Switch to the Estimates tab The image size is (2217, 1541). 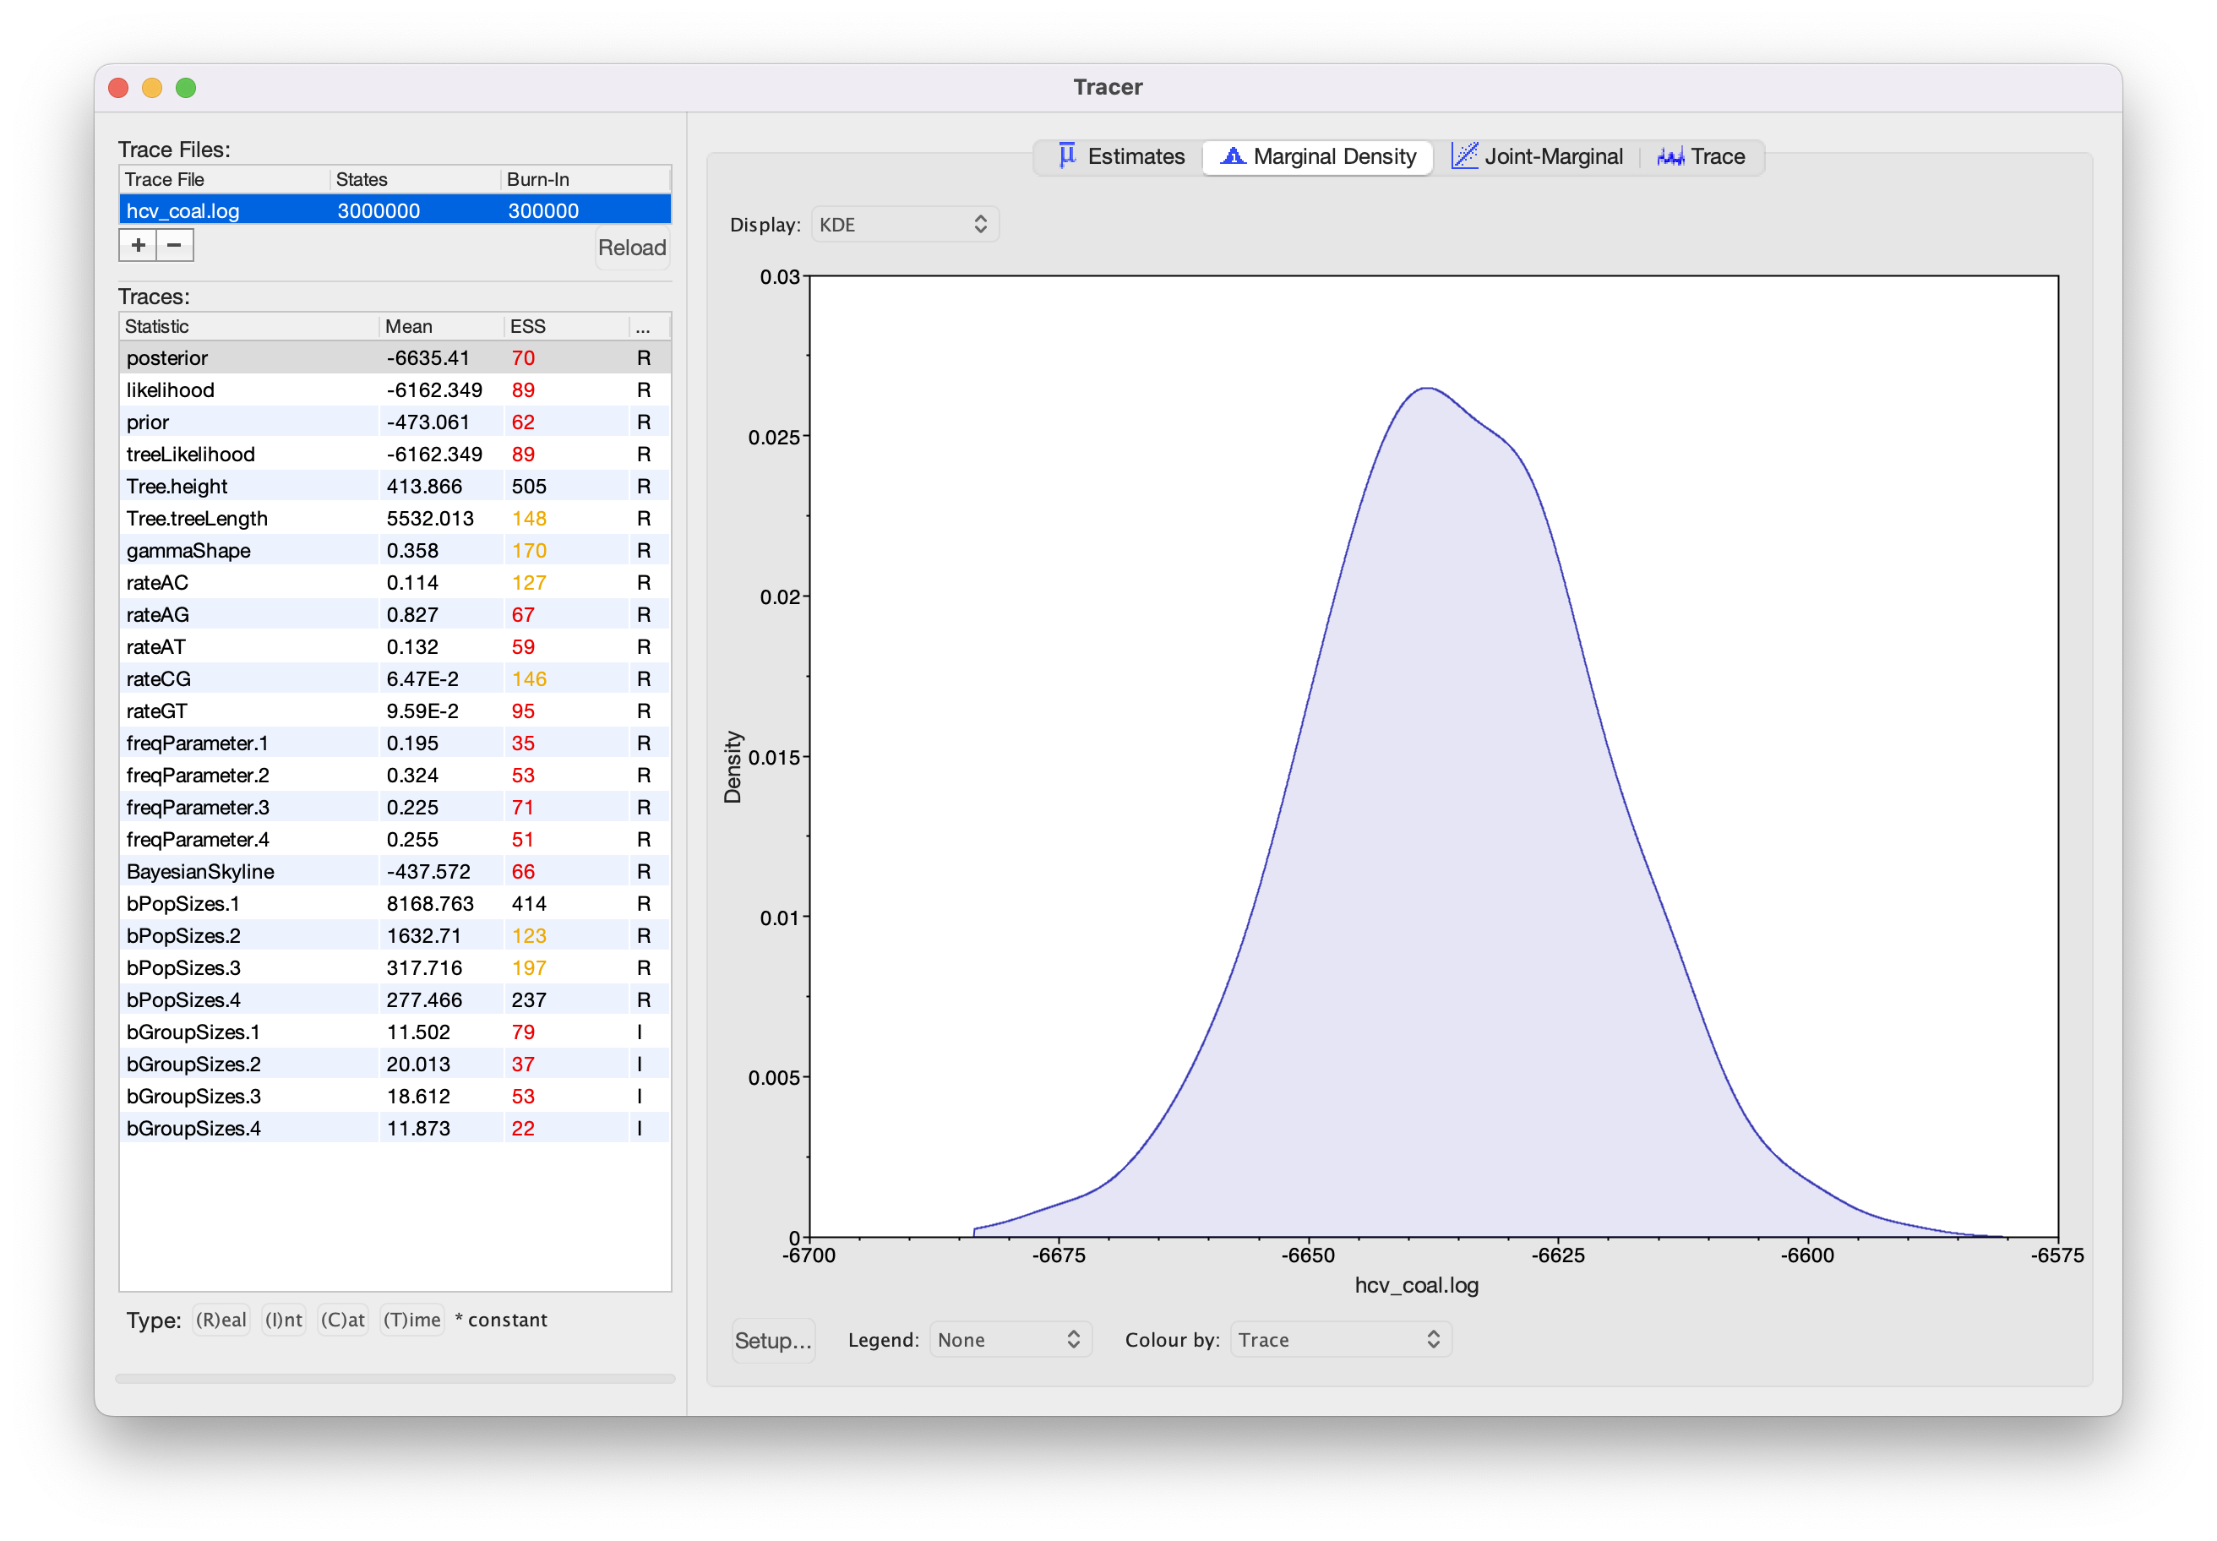coord(1121,156)
